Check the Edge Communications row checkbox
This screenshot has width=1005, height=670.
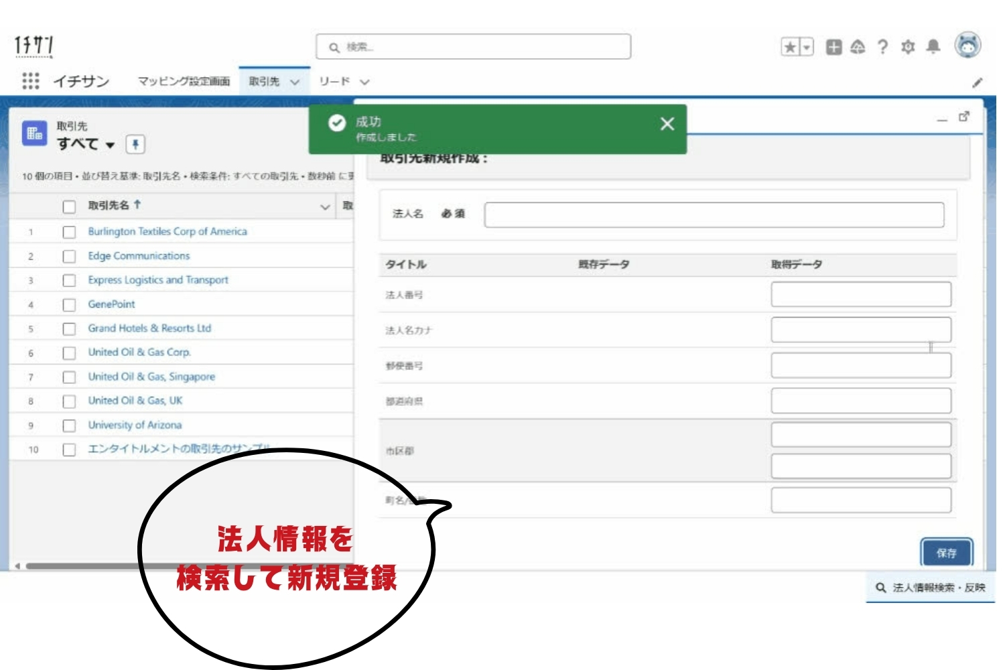[x=69, y=256]
